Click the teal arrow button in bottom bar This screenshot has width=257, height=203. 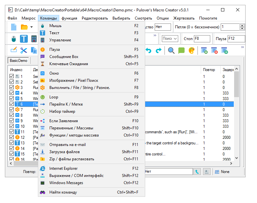point(197,172)
